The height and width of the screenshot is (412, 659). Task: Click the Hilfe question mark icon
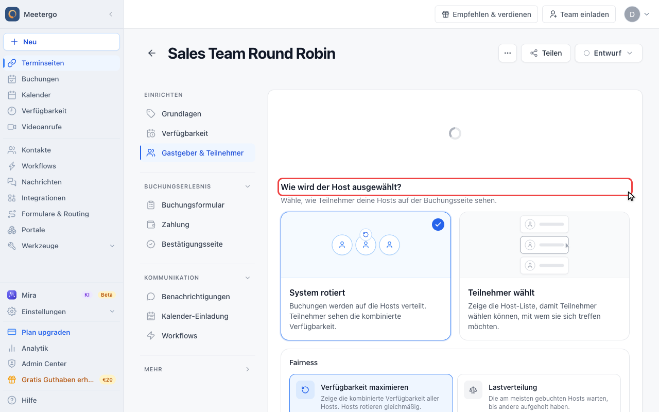pyautogui.click(x=12, y=400)
